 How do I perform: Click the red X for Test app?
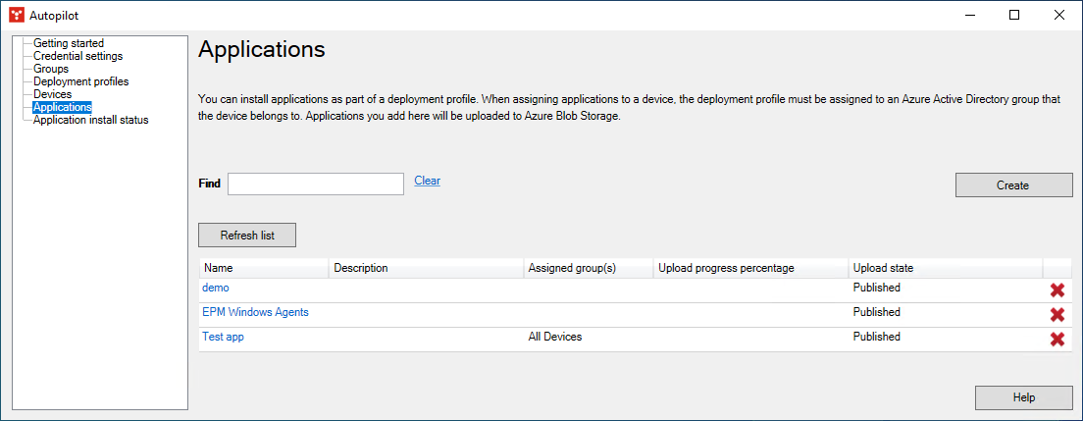coord(1057,340)
